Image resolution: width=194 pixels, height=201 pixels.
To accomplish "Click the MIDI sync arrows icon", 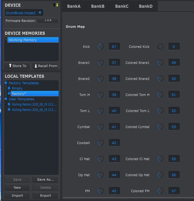I will coord(56,5).
